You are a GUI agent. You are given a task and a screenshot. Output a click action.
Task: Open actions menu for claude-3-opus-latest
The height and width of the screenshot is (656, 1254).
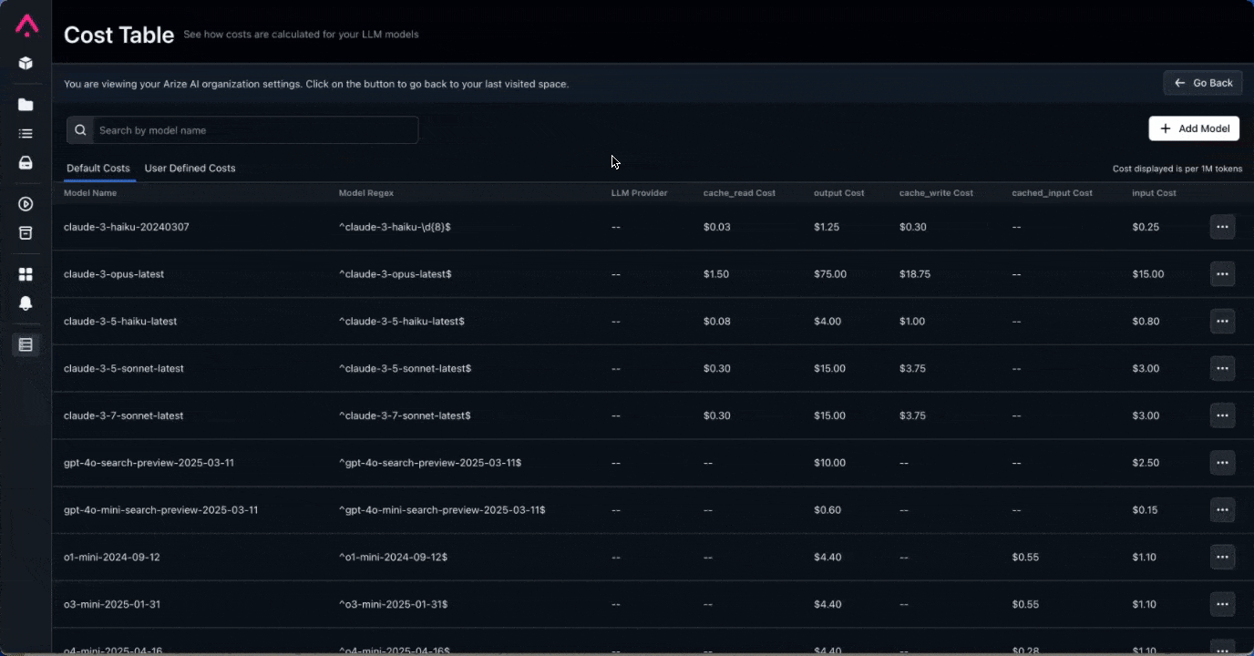click(x=1222, y=274)
